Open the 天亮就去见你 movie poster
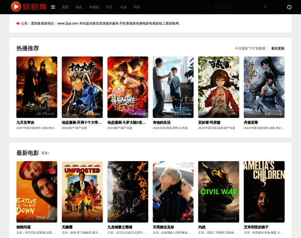 coord(173,192)
